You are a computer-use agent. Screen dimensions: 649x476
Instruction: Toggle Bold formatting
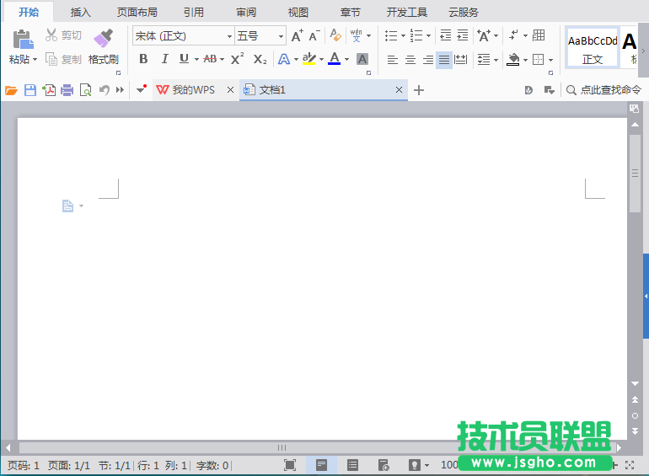(x=143, y=59)
